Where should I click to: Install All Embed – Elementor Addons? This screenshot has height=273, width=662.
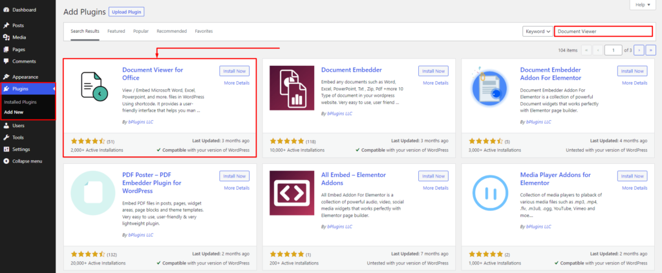coord(433,176)
